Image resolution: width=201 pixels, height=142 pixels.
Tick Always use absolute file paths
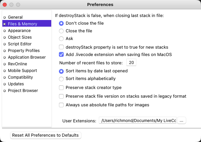point(61,105)
